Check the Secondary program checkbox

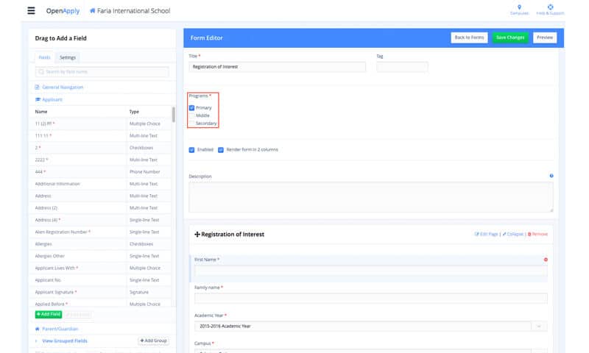click(191, 124)
